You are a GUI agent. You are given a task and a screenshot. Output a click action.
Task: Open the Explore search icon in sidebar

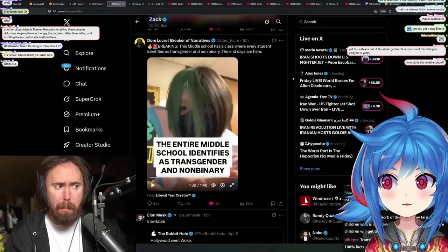pos(66,53)
